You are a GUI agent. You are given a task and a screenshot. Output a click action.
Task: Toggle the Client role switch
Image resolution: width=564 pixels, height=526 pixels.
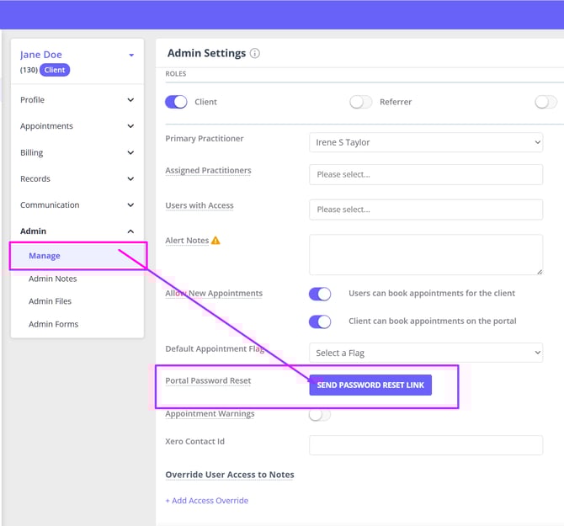click(177, 102)
